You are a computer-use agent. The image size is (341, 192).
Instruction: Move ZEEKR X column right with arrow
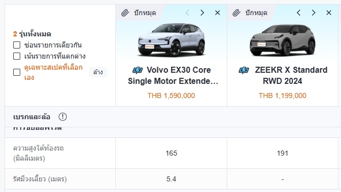click(x=313, y=13)
